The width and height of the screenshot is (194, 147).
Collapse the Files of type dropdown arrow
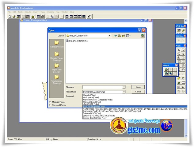pos(124,92)
